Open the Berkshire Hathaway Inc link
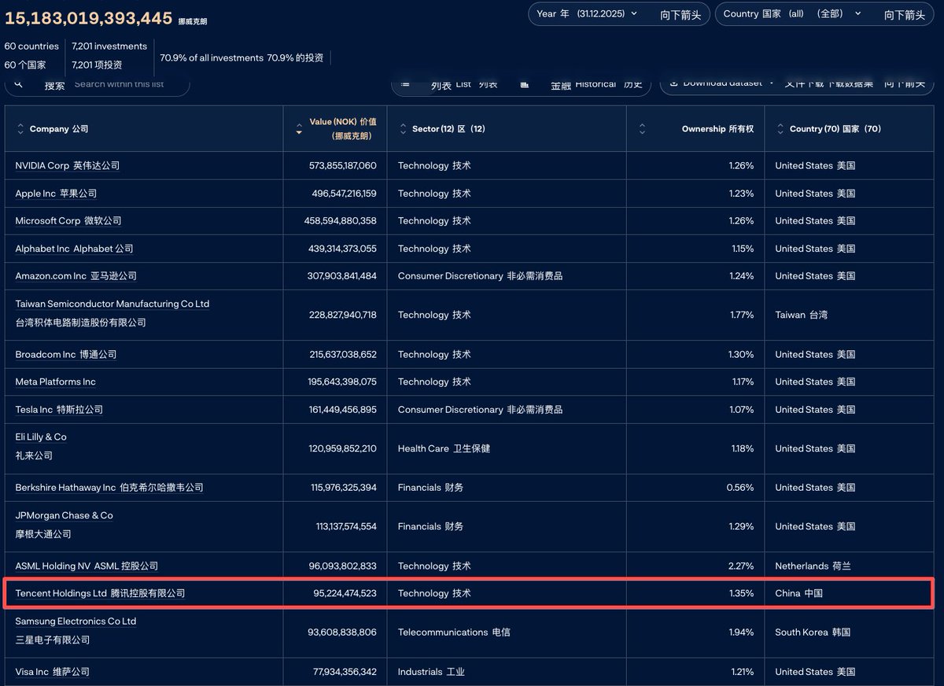944x686 pixels. point(109,488)
